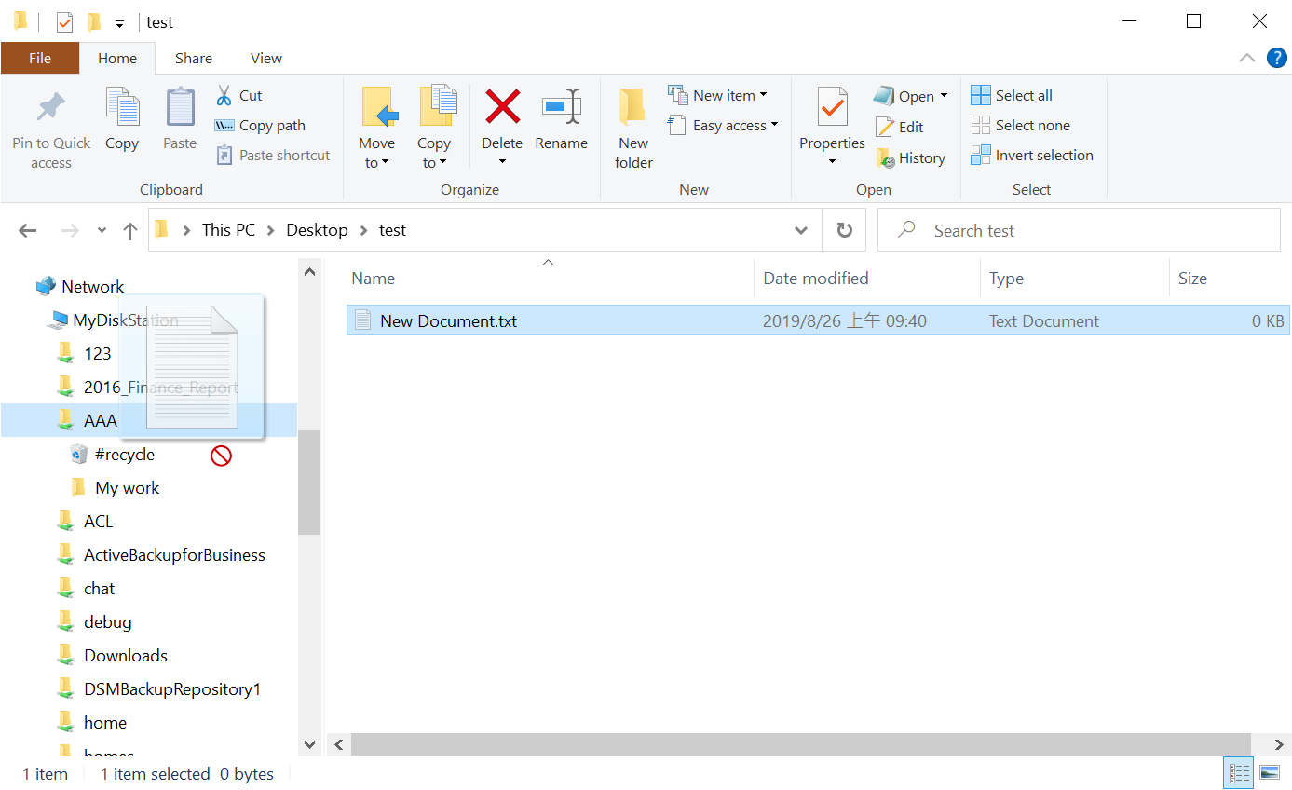1292x790 pixels.
Task: Click Invert selection in ribbon
Action: click(1032, 156)
